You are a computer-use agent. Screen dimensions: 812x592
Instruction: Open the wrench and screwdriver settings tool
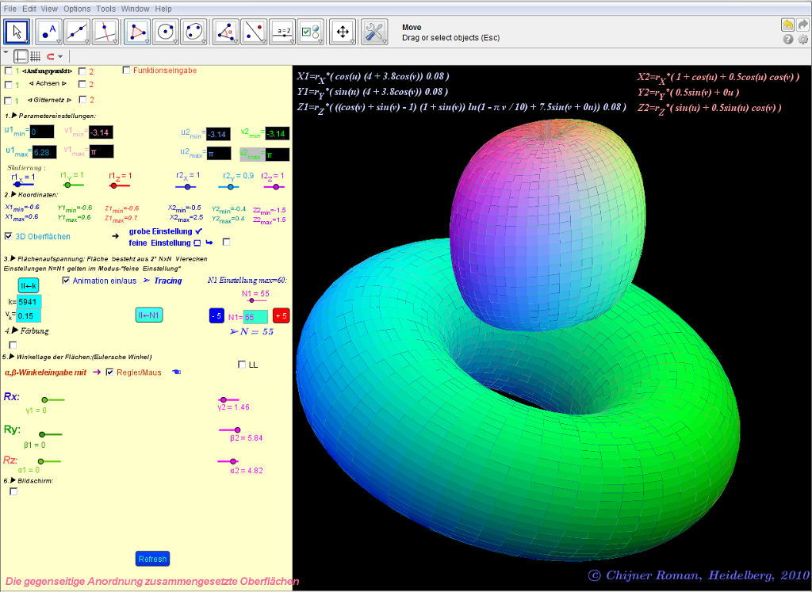click(x=374, y=32)
